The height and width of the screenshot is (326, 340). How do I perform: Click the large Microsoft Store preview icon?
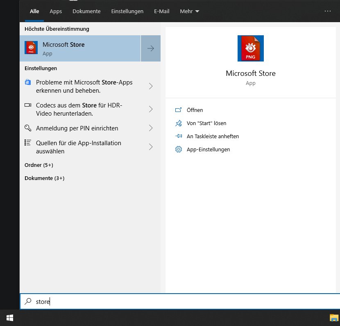pyautogui.click(x=251, y=48)
